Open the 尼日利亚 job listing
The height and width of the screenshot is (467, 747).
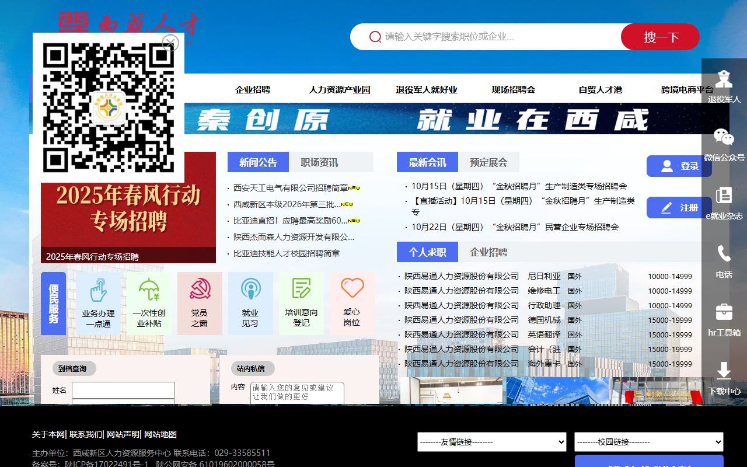pos(544,276)
